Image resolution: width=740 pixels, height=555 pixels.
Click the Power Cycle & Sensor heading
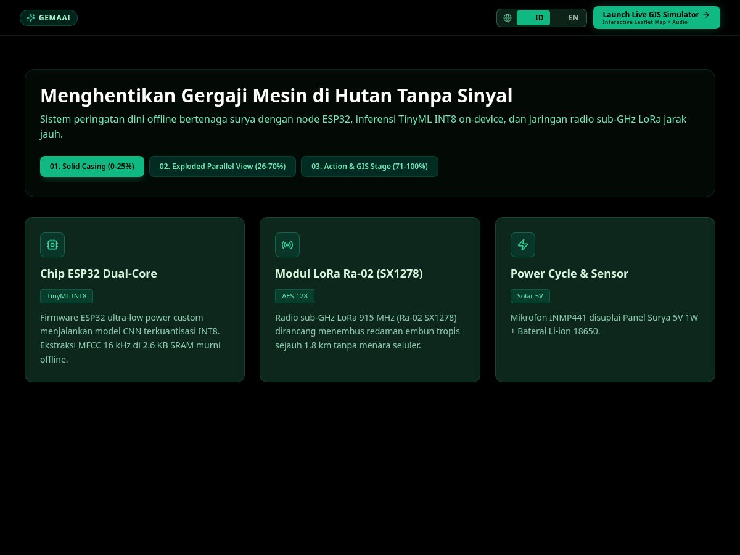click(569, 274)
